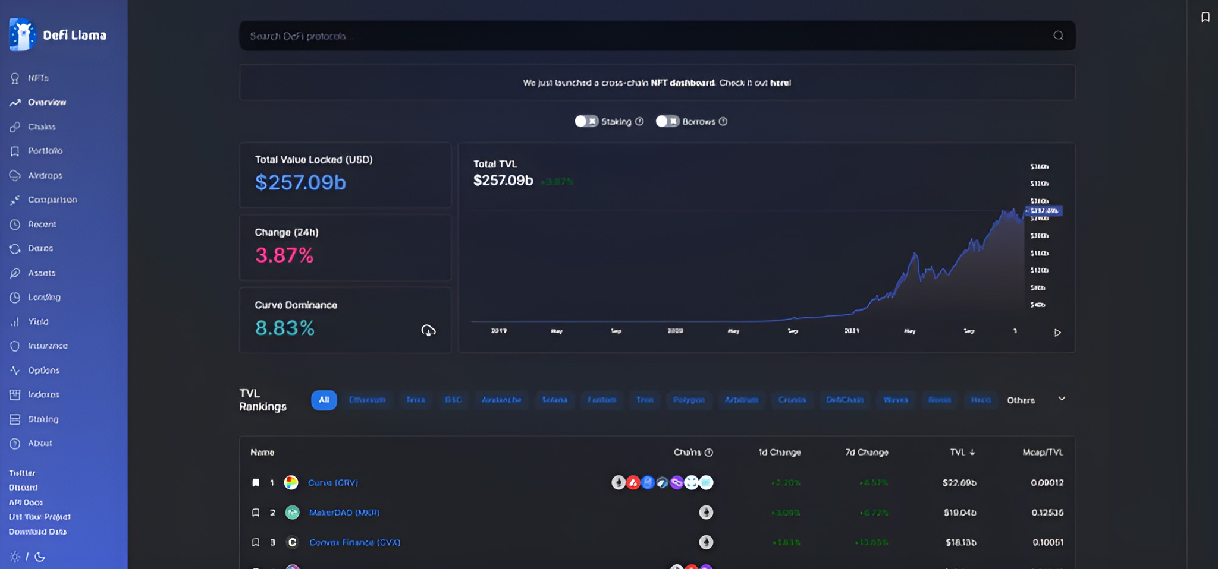1218x569 pixels.
Task: Click the play button below the TVL chart
Action: [1057, 333]
